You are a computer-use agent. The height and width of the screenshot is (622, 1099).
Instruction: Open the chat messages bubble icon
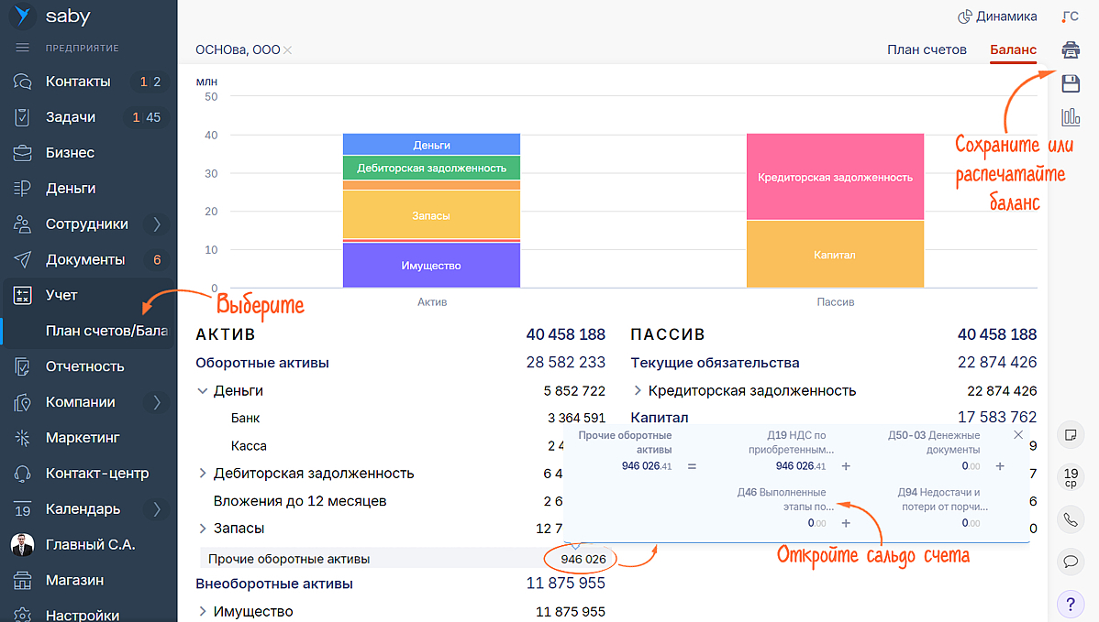(x=1070, y=561)
